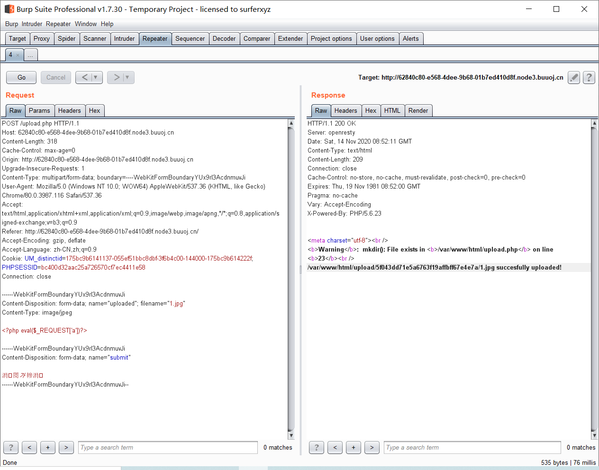The width and height of the screenshot is (599, 470).
Task: Switch to the Comparer tab
Action: tap(257, 39)
